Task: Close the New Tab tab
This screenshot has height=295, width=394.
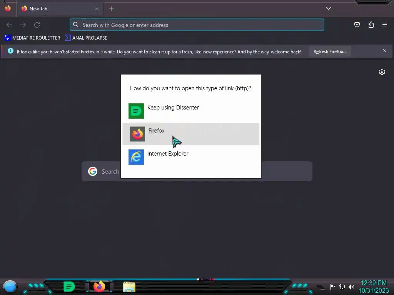Action: [x=97, y=8]
